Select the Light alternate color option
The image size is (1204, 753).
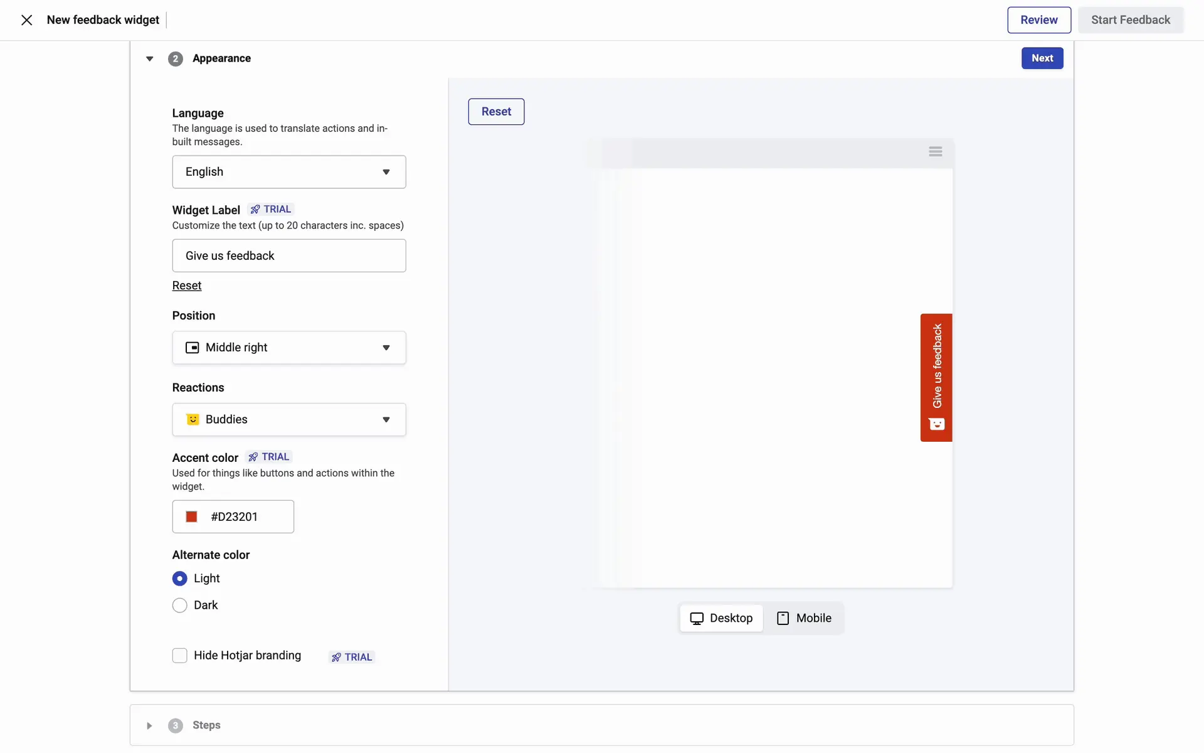pyautogui.click(x=180, y=579)
